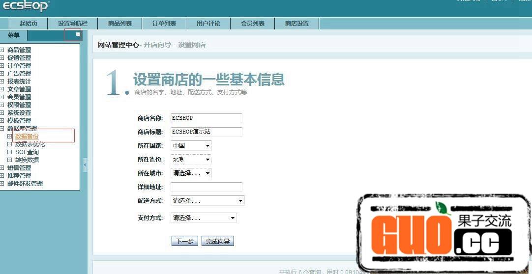Collapse the sidebar using the arrow handle
Viewport: 532px width, 274px height.
(x=85, y=165)
